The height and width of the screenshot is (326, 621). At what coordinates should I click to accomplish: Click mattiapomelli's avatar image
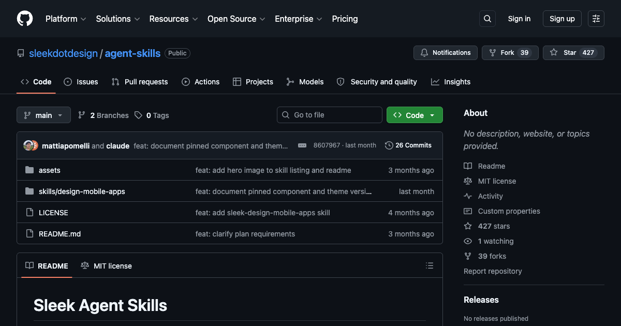coord(28,145)
